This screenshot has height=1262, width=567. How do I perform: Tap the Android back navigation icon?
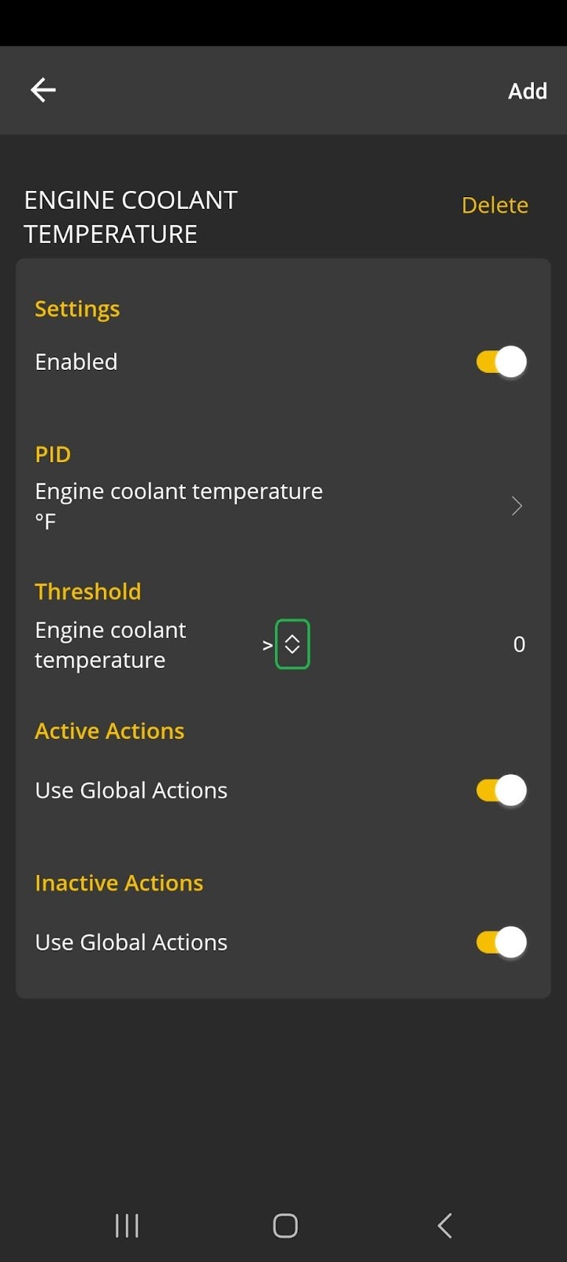[443, 1226]
